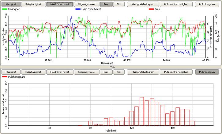Toggle Puls series in upper panel
The width and height of the screenshot is (222, 134).
(x=106, y=4)
